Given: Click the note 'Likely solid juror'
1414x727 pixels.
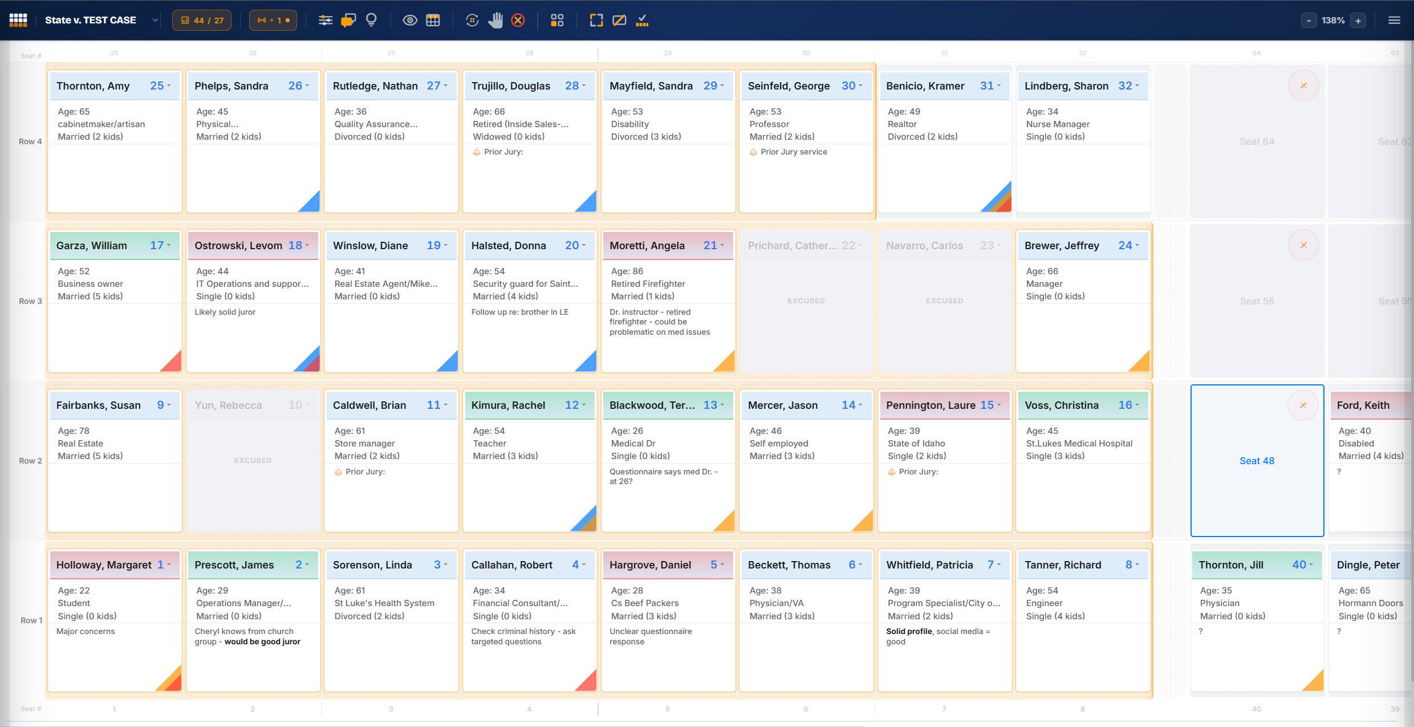Looking at the screenshot, I should pyautogui.click(x=225, y=312).
